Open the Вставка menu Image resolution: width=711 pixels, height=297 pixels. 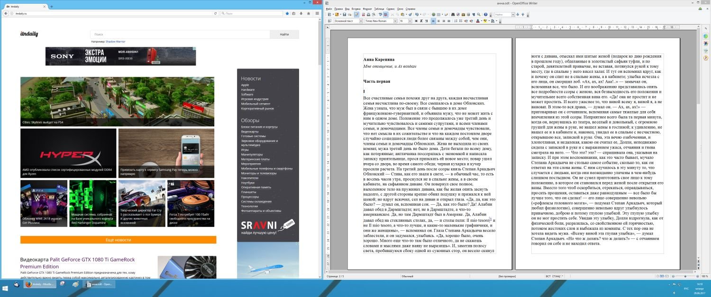pyautogui.click(x=356, y=9)
